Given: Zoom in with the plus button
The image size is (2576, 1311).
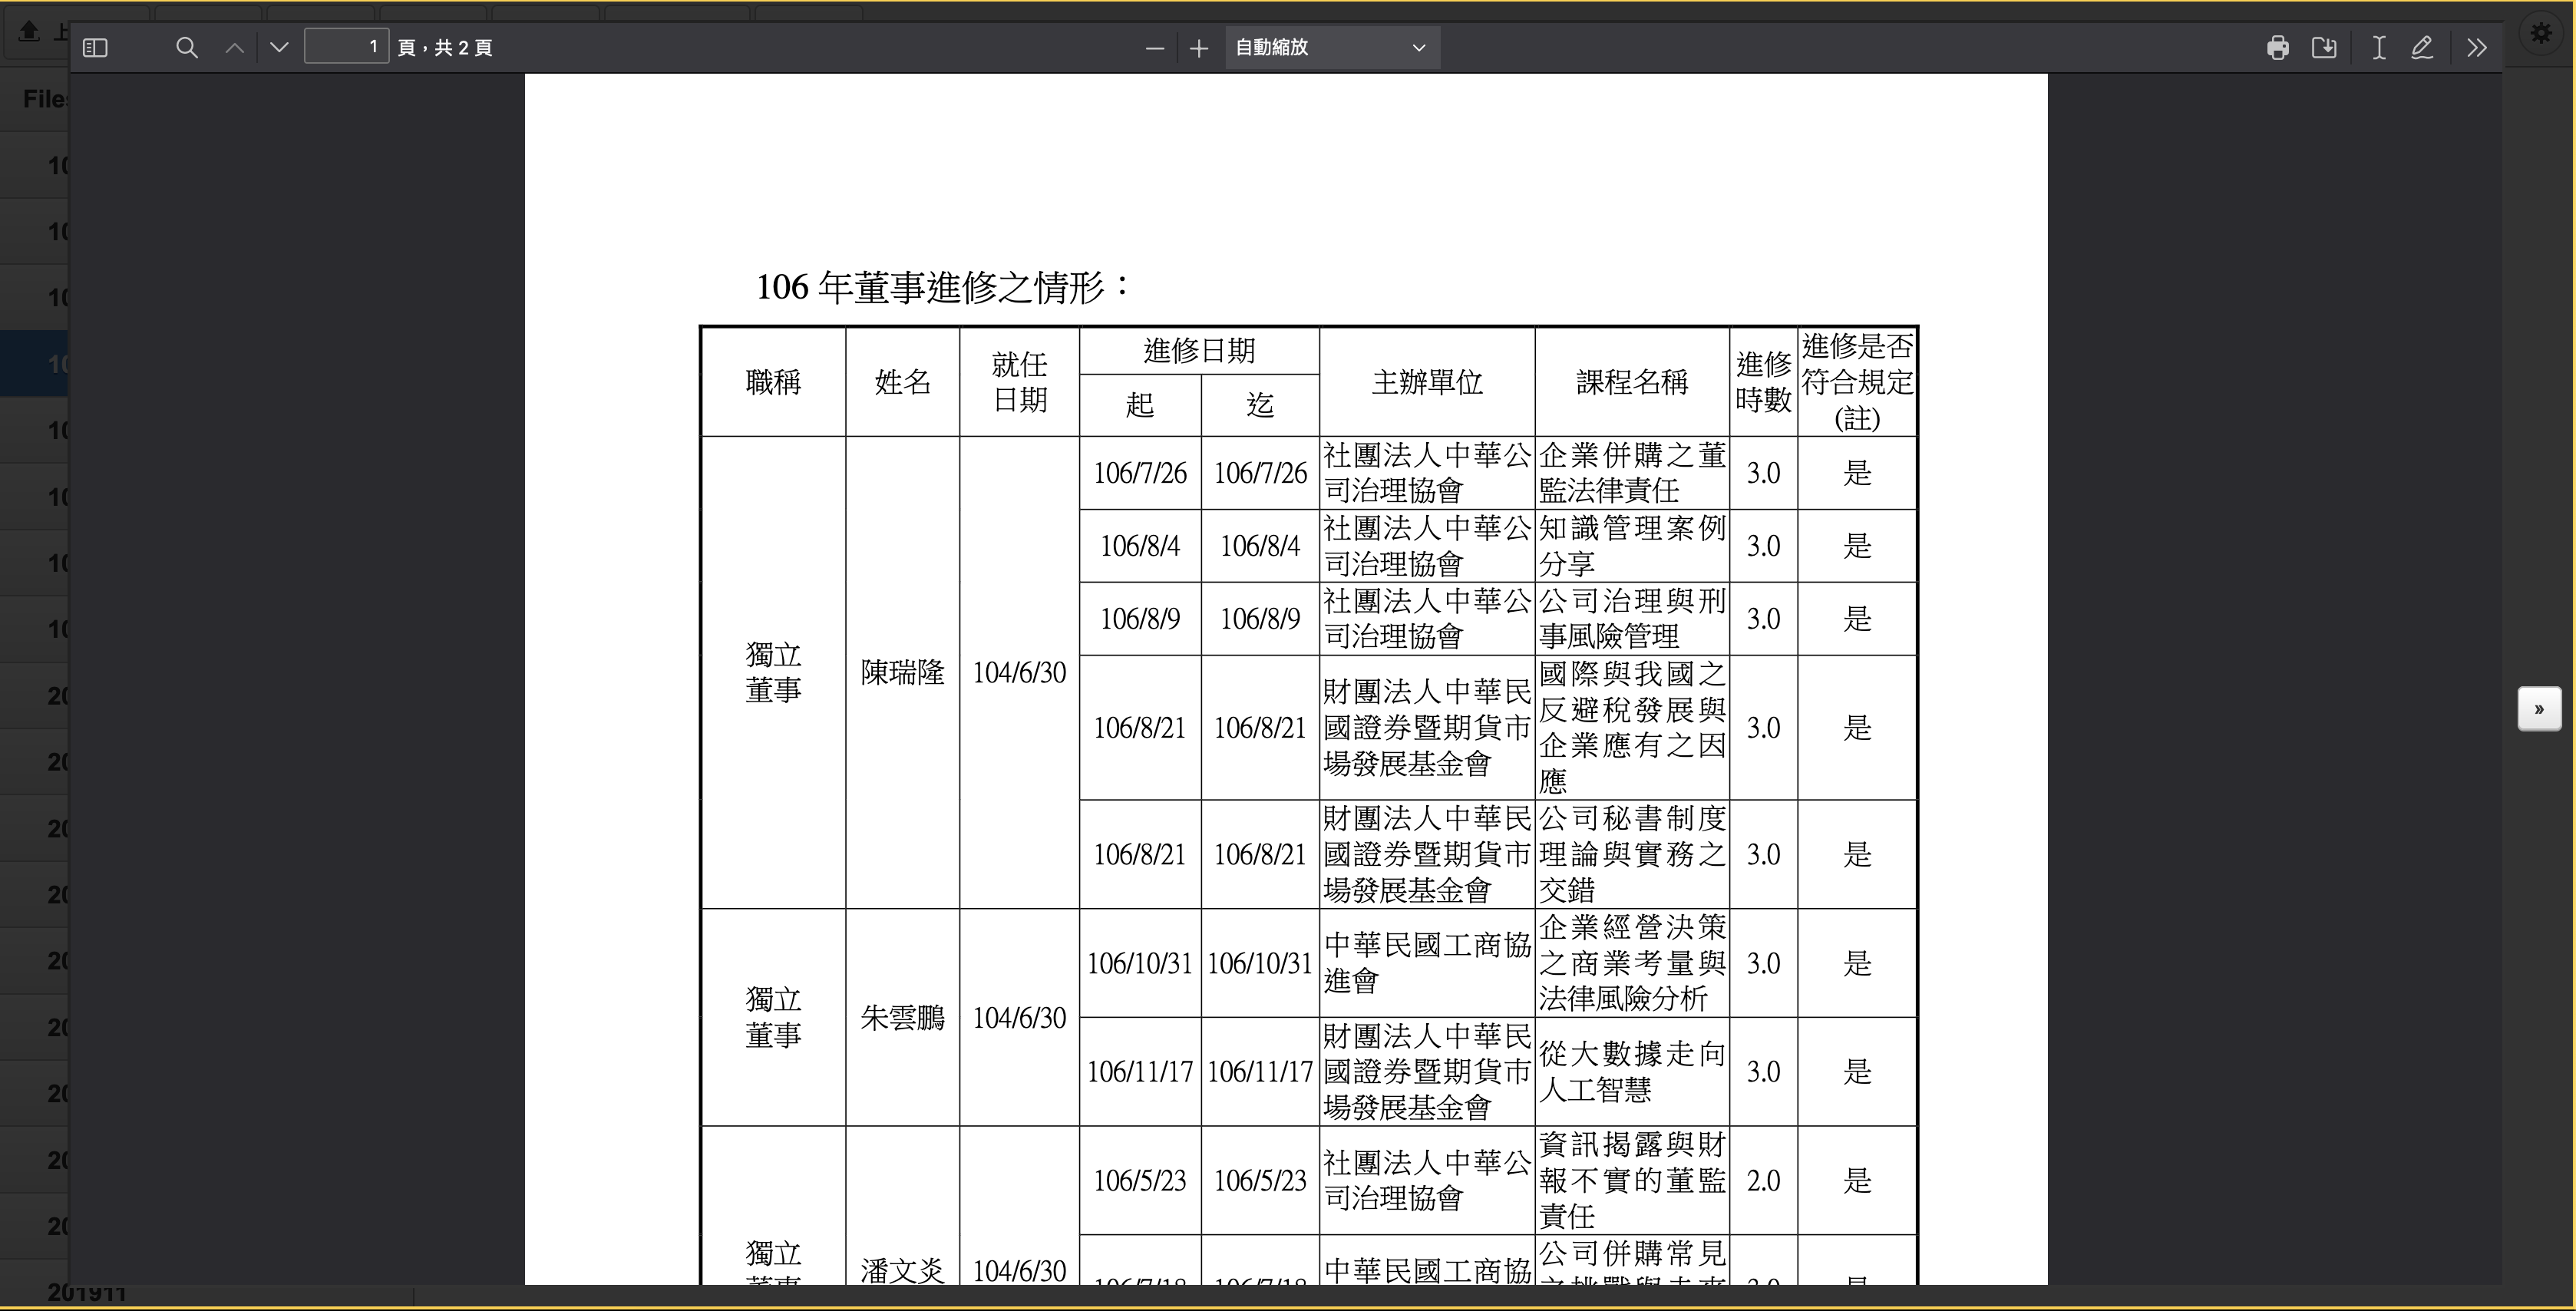Looking at the screenshot, I should point(1199,47).
